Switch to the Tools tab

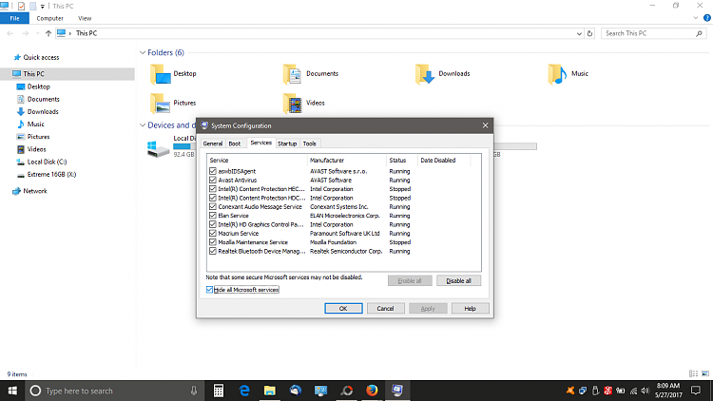[x=310, y=143]
